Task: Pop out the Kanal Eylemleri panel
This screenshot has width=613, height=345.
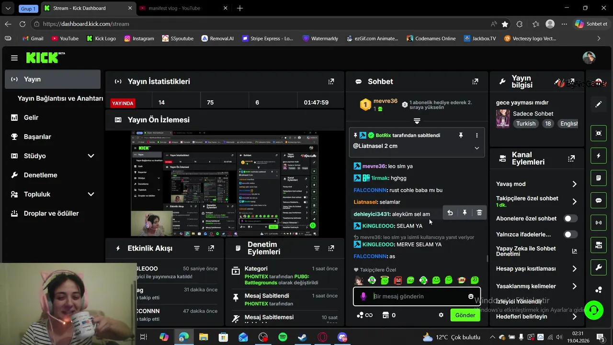Action: click(x=571, y=159)
